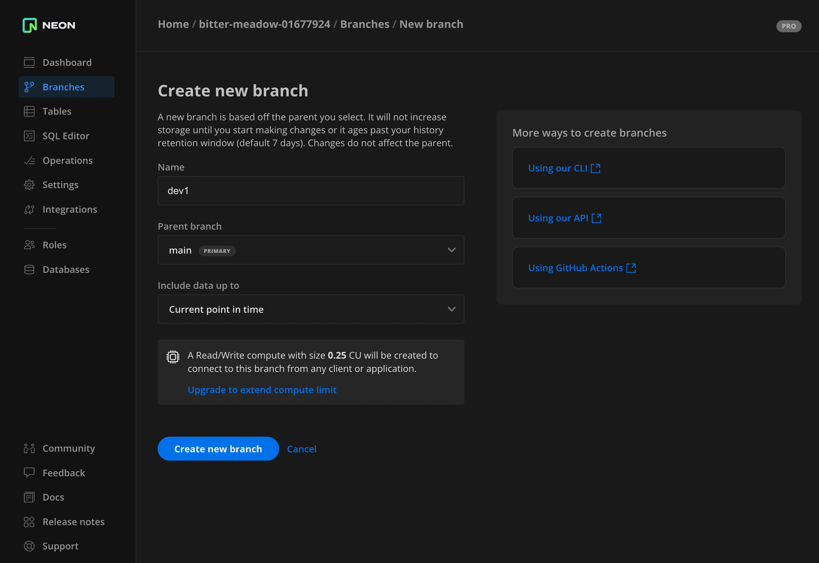The width and height of the screenshot is (819, 563).
Task: Open the Settings menu item
Action: (61, 184)
